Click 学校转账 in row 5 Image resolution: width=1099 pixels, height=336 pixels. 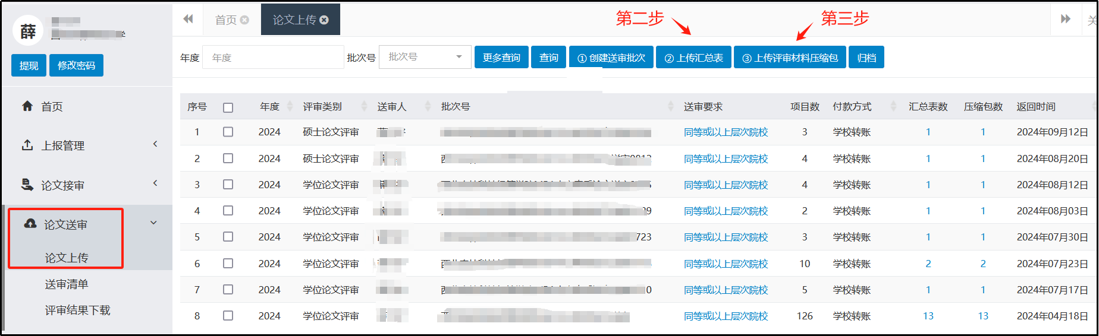(852, 237)
